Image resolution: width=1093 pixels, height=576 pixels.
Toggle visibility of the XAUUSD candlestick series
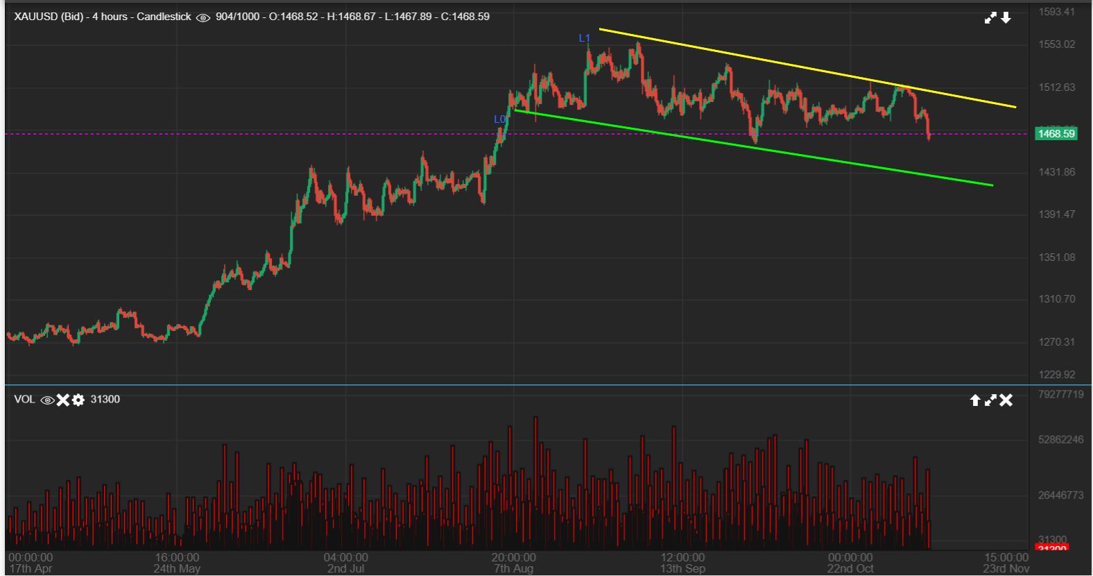click(x=203, y=17)
